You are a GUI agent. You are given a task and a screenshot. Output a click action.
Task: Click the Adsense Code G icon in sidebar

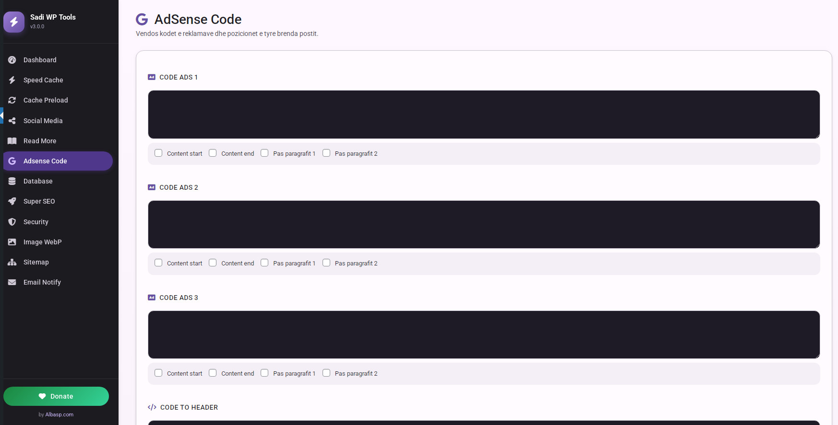point(12,161)
